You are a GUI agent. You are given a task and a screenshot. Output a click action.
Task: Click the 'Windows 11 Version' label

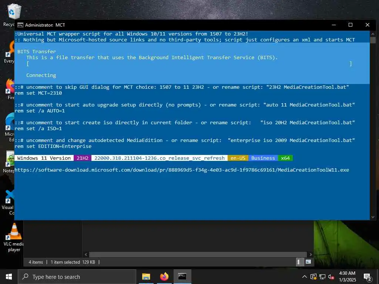[x=44, y=158]
